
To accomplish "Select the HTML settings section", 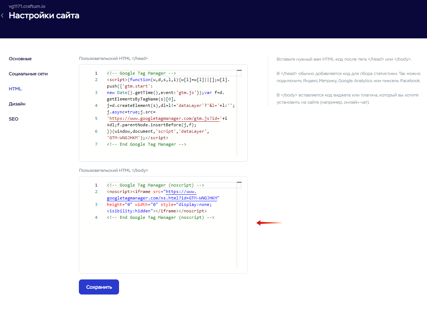I will [15, 89].
